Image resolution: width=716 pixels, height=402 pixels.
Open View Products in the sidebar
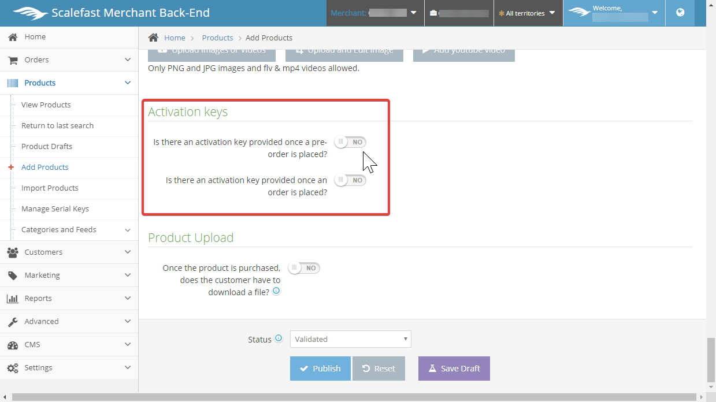click(46, 105)
